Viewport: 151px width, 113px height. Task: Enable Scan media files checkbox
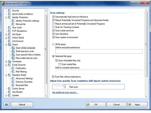coord(60,64)
